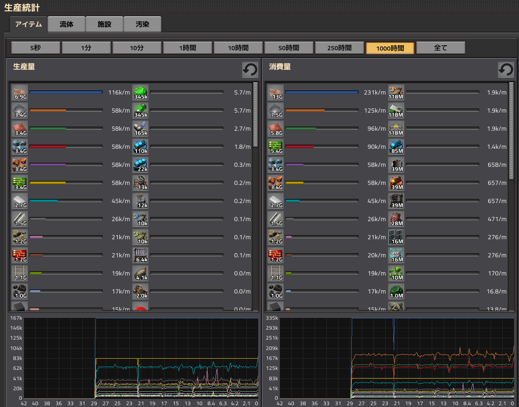This screenshot has width=519, height=407.
Task: Click the green electronic circuit icon showing 5.4G
Action: pos(275,147)
